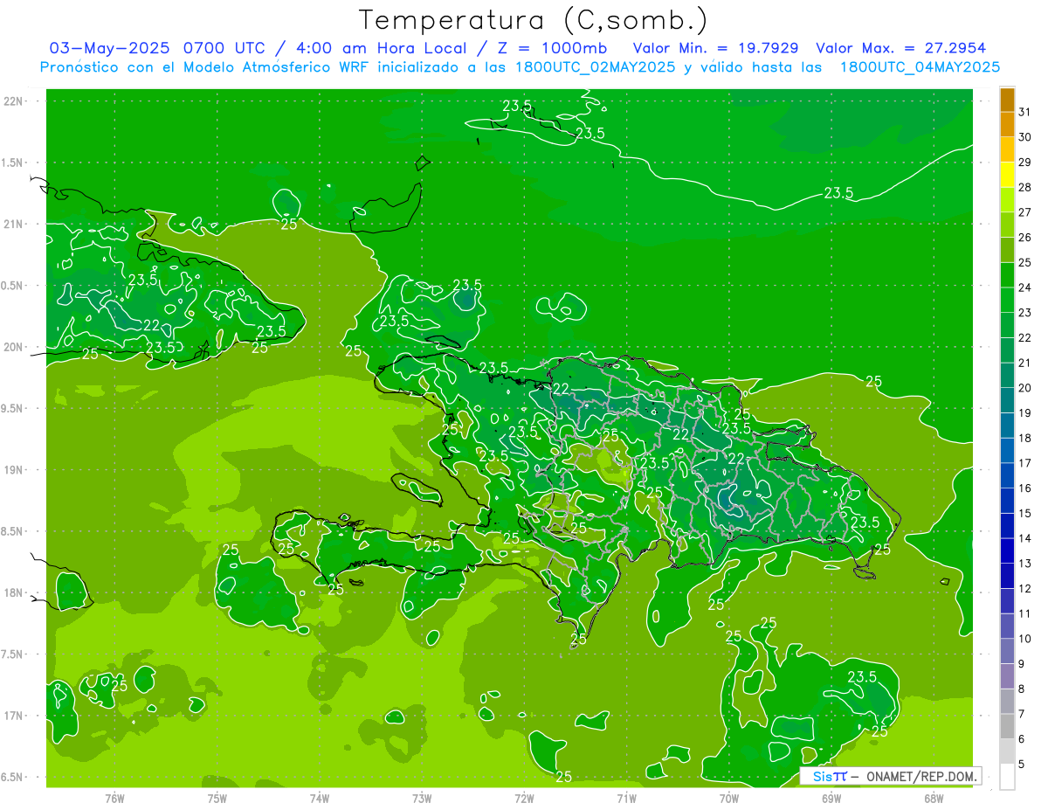This screenshot has height=810, width=1048.
Task: Click the "22N" latitude axis label
Action: click(13, 101)
